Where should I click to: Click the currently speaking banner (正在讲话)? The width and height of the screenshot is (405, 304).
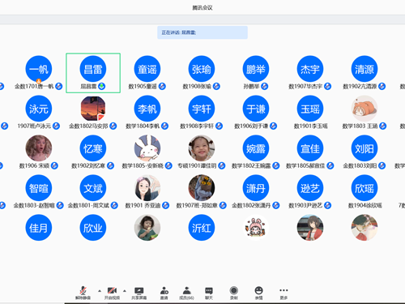pyautogui.click(x=202, y=32)
